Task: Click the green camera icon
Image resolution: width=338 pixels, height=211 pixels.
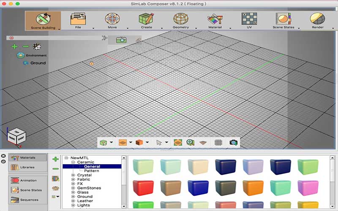Action: 121,40
